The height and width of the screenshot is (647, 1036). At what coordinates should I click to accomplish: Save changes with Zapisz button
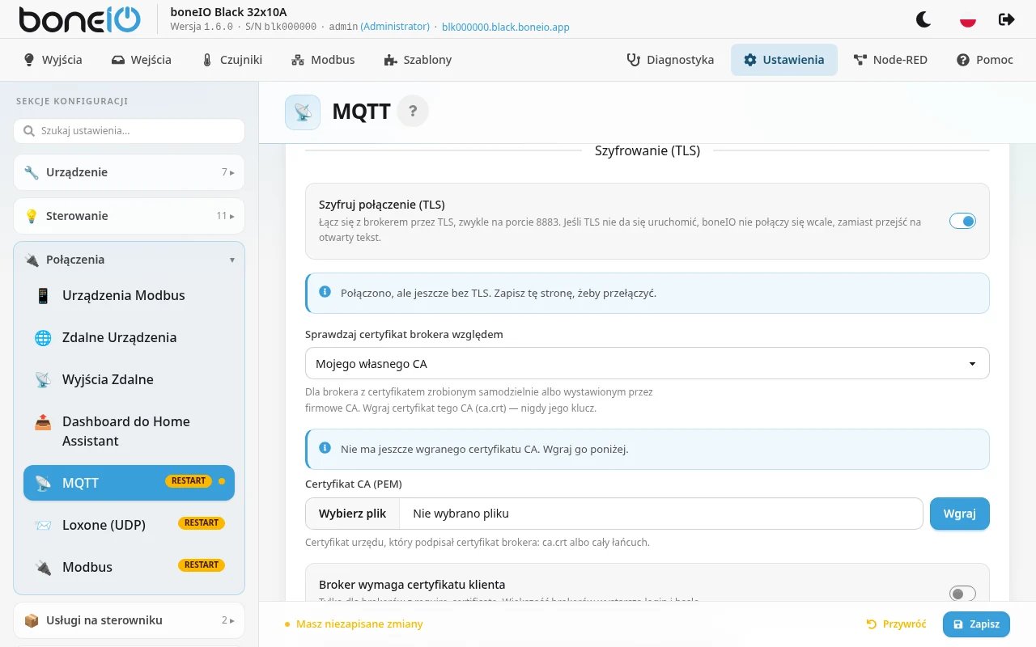[976, 624]
